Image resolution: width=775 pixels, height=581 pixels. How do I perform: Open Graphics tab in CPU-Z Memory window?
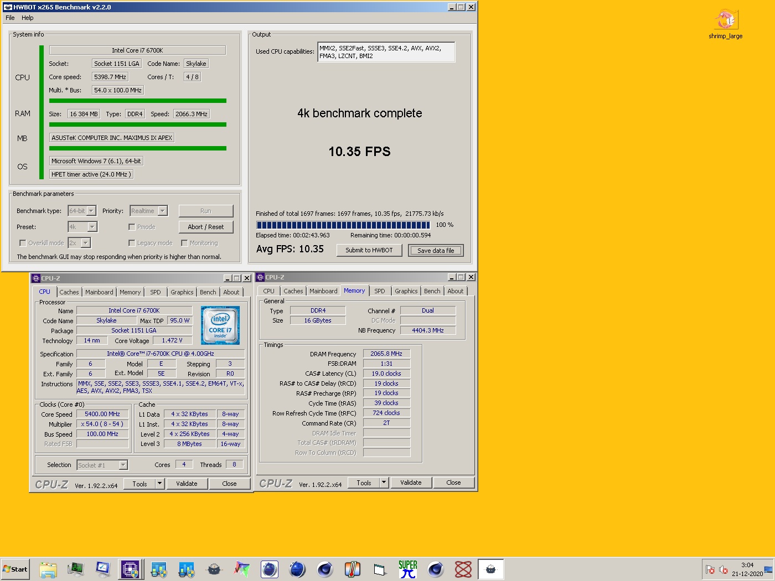click(406, 291)
